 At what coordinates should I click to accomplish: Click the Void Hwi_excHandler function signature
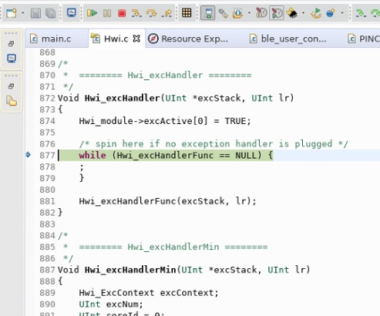(x=176, y=98)
